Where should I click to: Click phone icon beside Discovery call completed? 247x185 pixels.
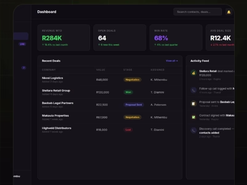194,130
